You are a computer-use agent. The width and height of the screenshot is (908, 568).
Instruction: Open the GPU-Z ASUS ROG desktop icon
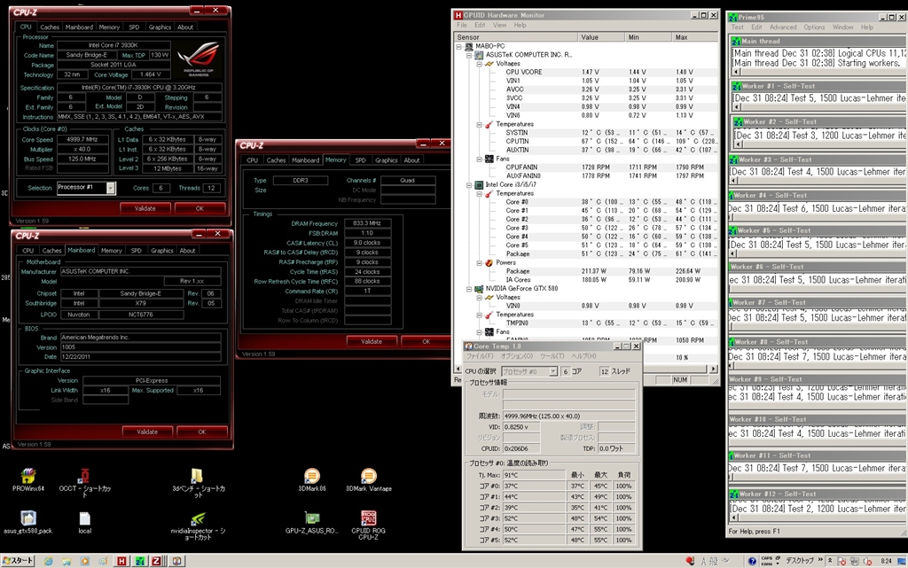click(x=311, y=518)
